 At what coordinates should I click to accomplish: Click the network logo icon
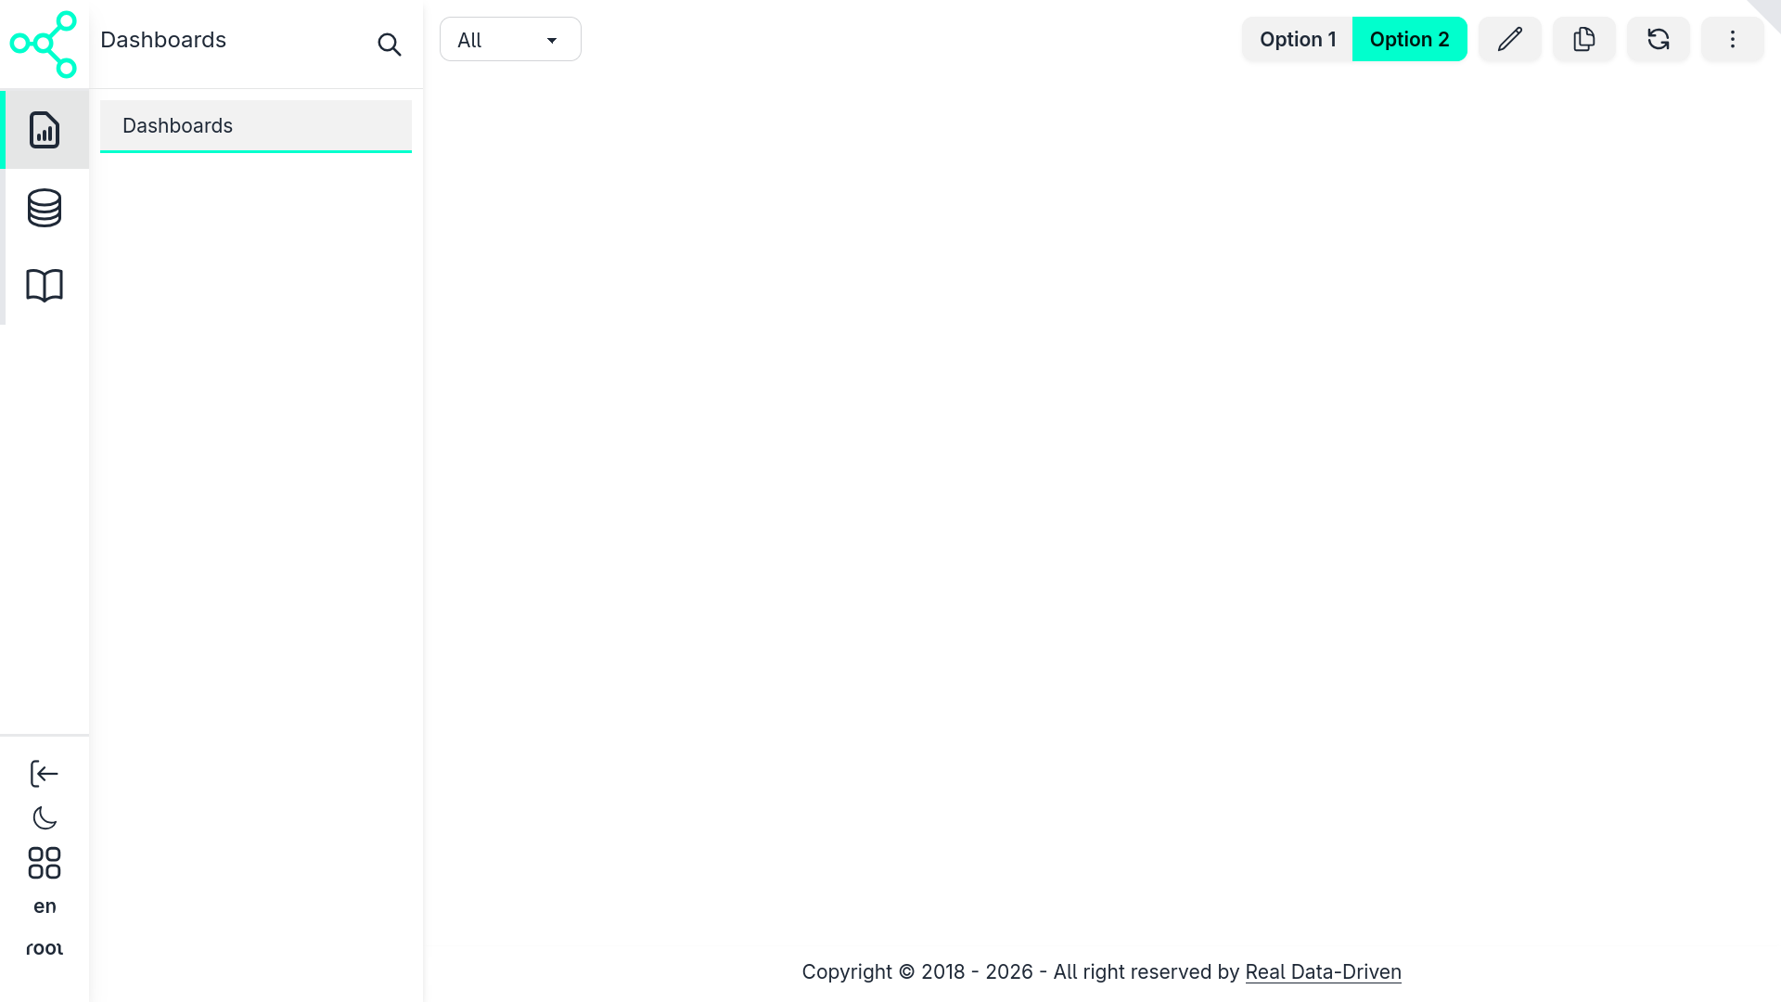click(44, 44)
